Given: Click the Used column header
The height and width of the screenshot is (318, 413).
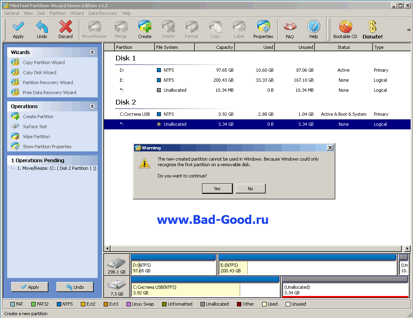Looking at the screenshot, I should coord(255,47).
